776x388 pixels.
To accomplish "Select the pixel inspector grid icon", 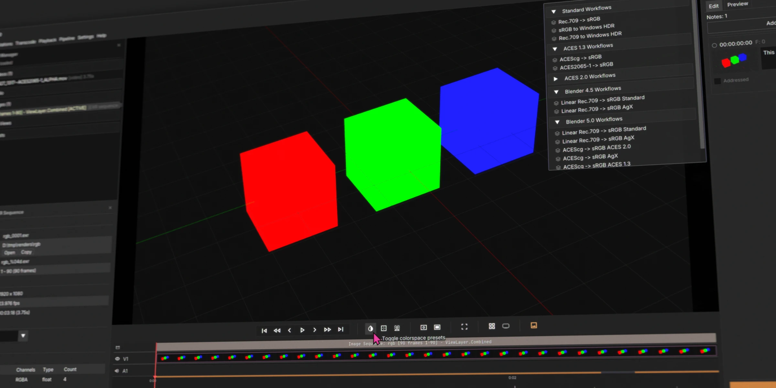I will 383,328.
